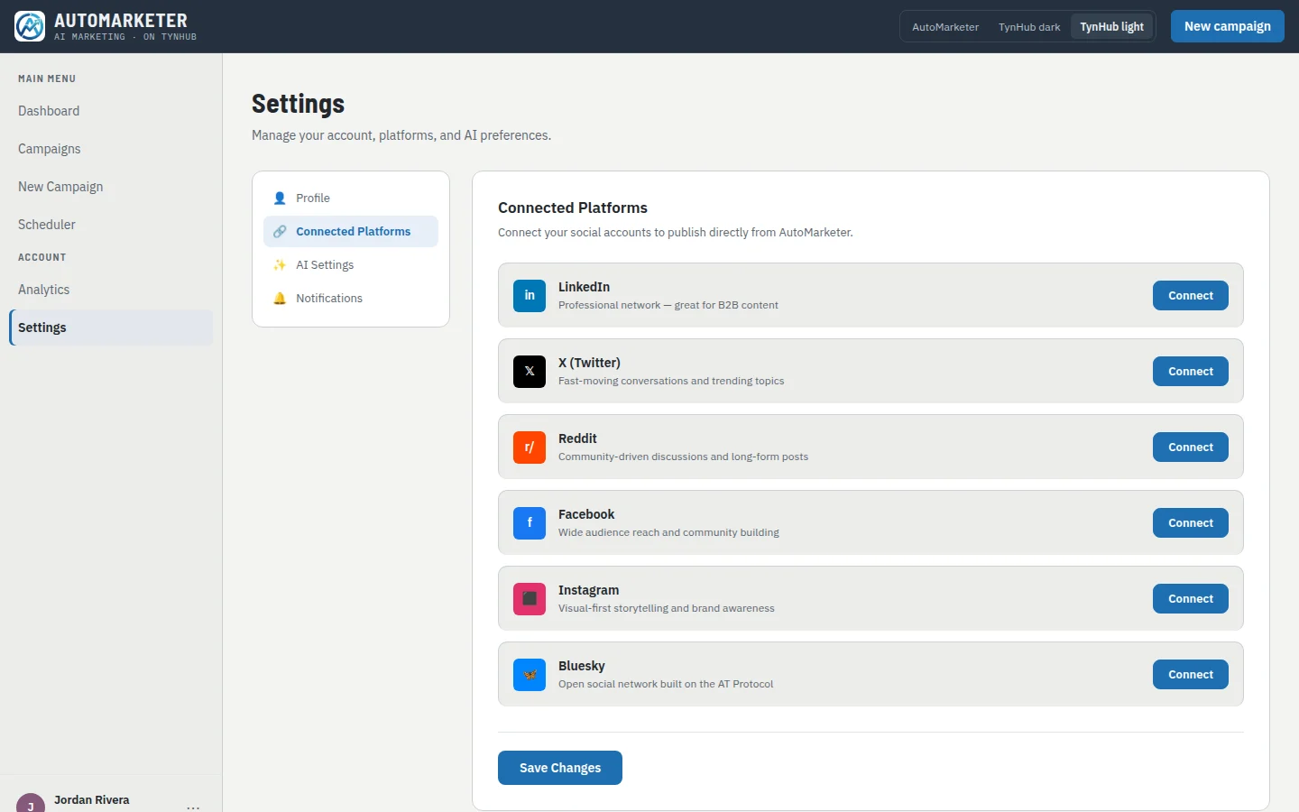
Task: Connect the Instagram account
Action: coord(1191,598)
